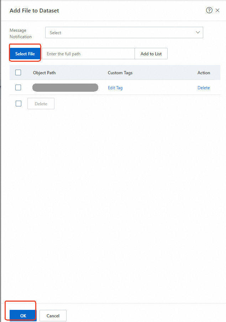Screen dimensions: 226x322
Task: Click the Object Path column header
Action: click(x=44, y=73)
